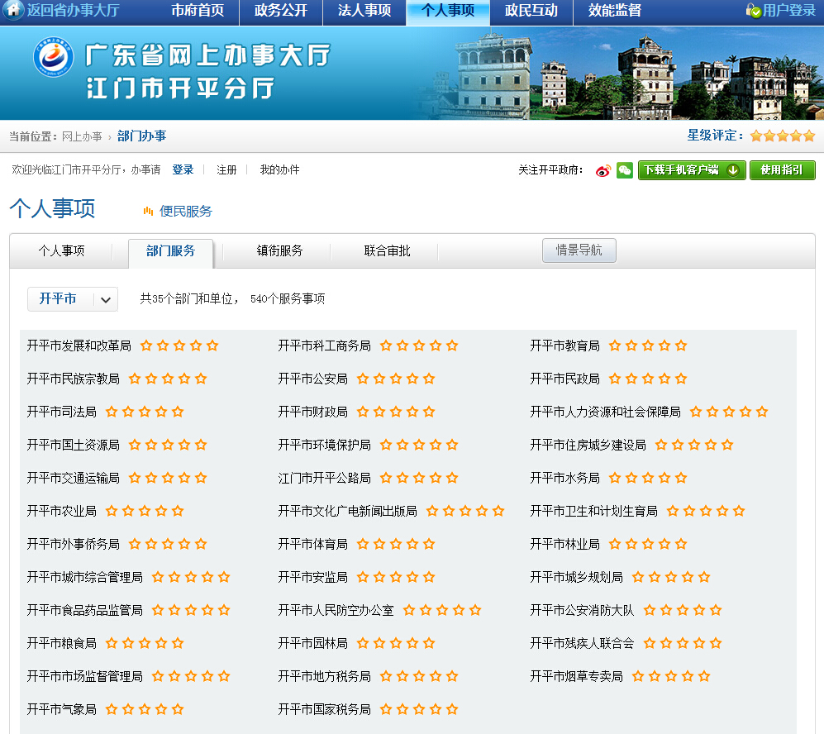Select the 个人事项 tab in panel
Viewport: 824px width, 734px height.
pos(61,251)
